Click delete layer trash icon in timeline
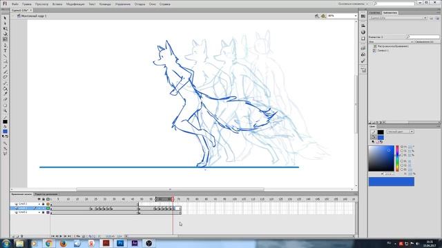Image resolution: width=442 pixels, height=248 pixels. pos(22,236)
